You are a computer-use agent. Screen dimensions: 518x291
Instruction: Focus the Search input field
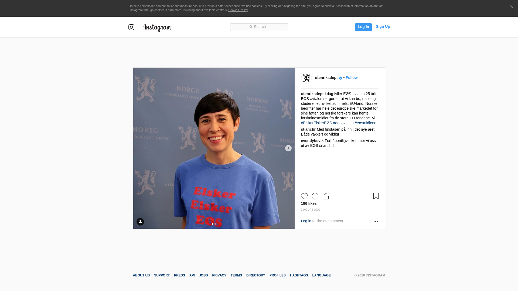(x=259, y=27)
